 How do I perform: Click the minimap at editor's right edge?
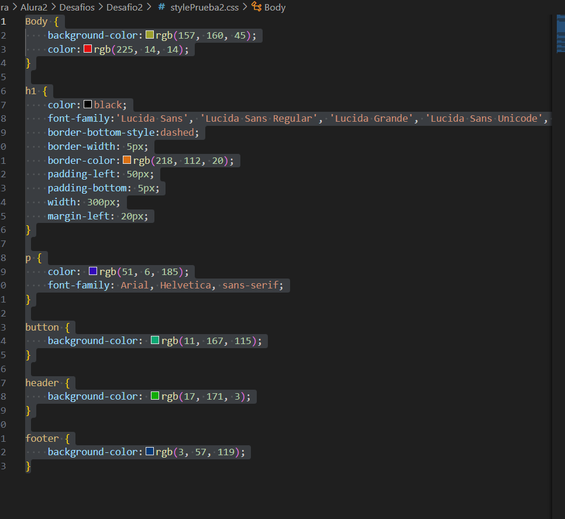point(560,34)
